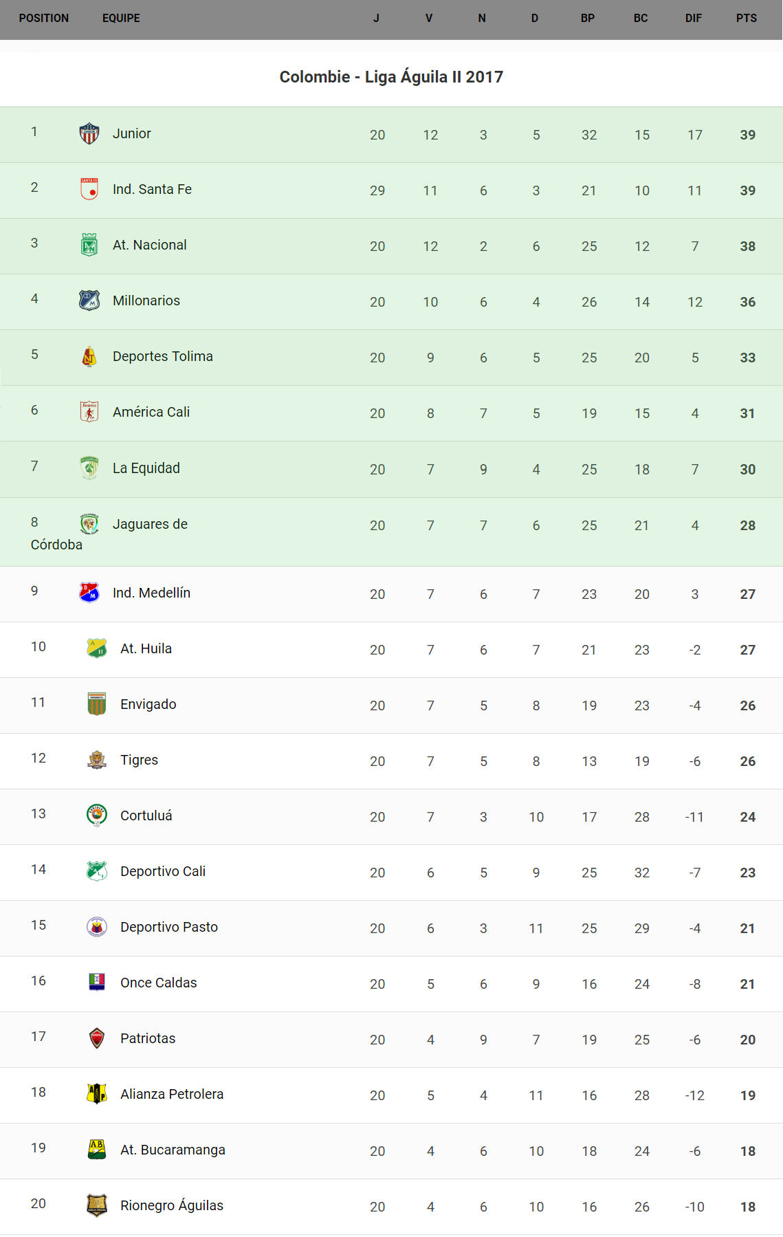
Task: Click Junior's 39 points value
Action: tap(748, 135)
